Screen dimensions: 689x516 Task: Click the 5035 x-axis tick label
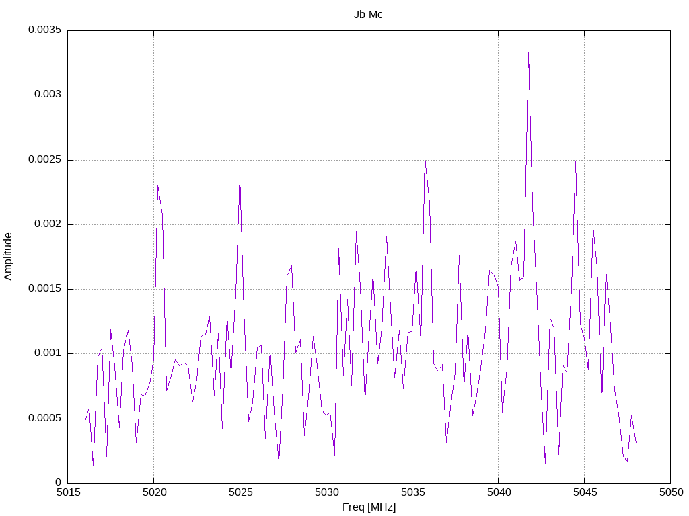point(412,492)
